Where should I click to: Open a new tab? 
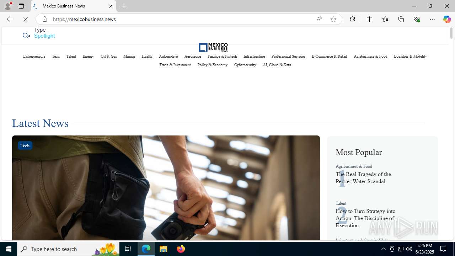pyautogui.click(x=124, y=6)
